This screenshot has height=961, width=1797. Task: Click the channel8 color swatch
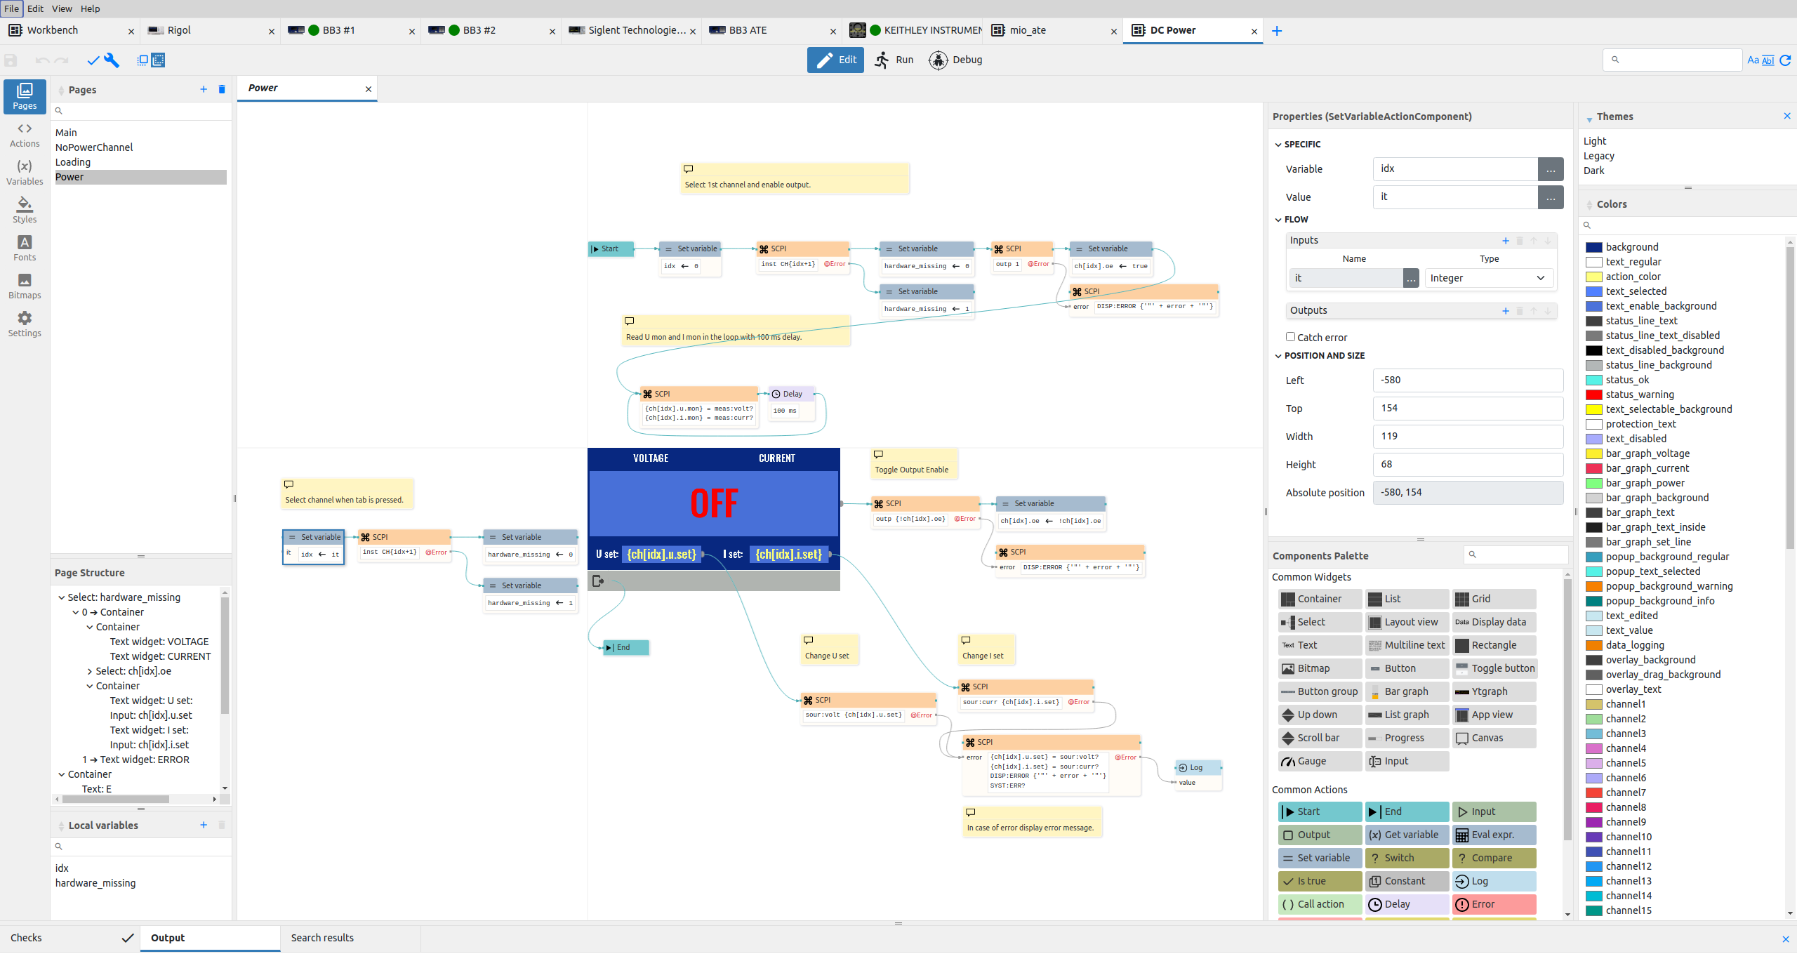tap(1594, 807)
